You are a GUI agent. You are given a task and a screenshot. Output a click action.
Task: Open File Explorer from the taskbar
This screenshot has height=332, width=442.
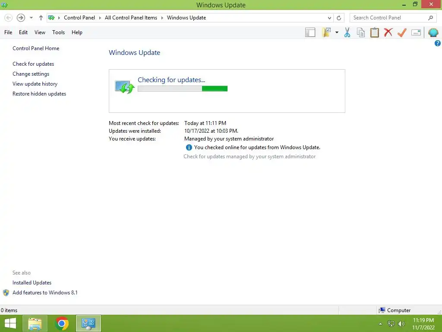point(35,323)
